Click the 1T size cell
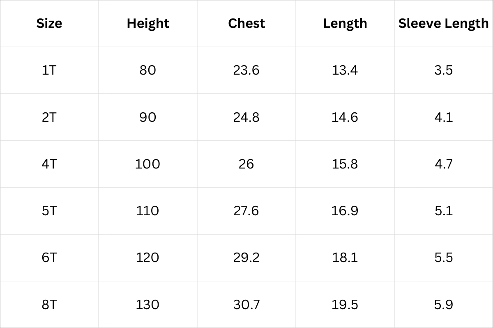 (49, 70)
